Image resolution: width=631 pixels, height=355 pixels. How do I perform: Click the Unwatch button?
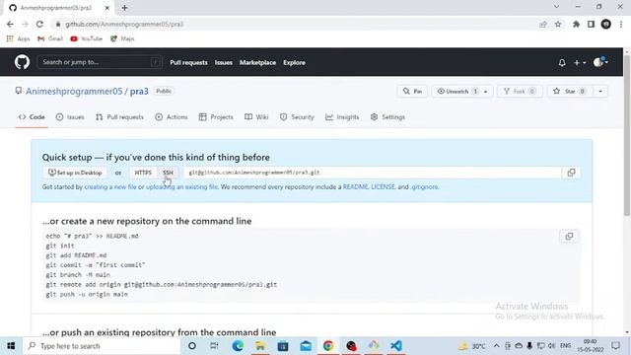click(457, 92)
